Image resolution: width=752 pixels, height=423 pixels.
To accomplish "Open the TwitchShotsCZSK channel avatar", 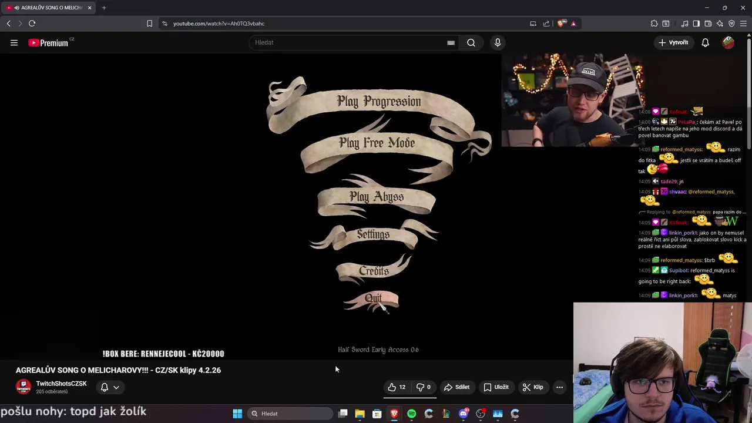I will pos(23,387).
